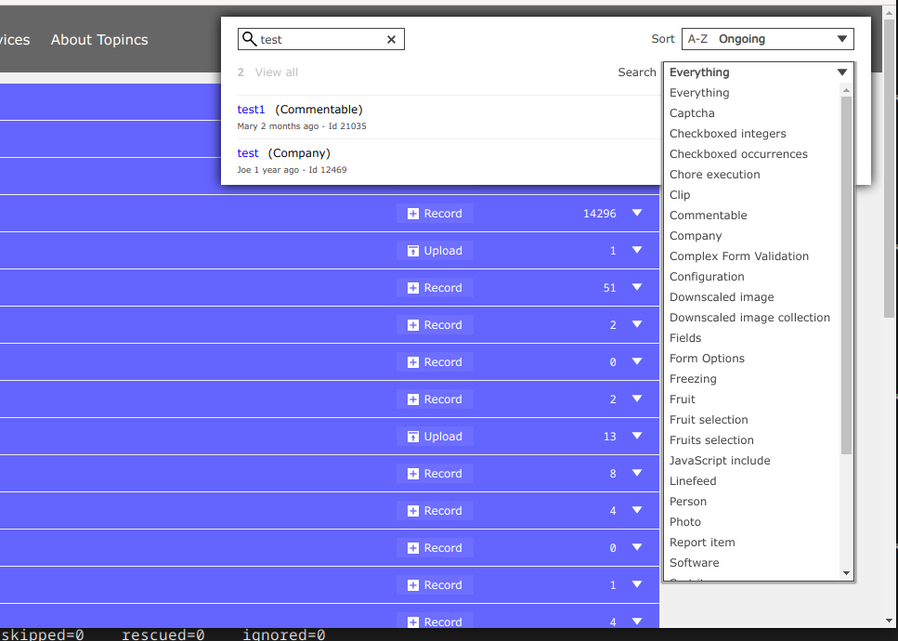
Task: Select Commentable from the search type list
Action: click(708, 216)
